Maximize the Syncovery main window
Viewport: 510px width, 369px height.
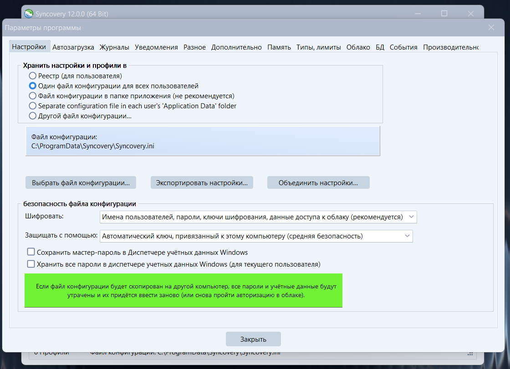click(444, 13)
